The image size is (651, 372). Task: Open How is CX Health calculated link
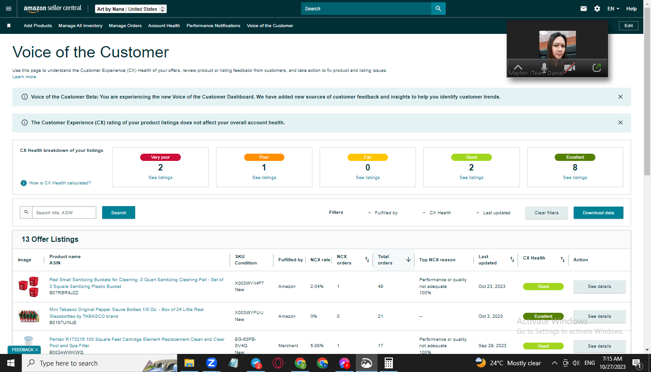(60, 183)
